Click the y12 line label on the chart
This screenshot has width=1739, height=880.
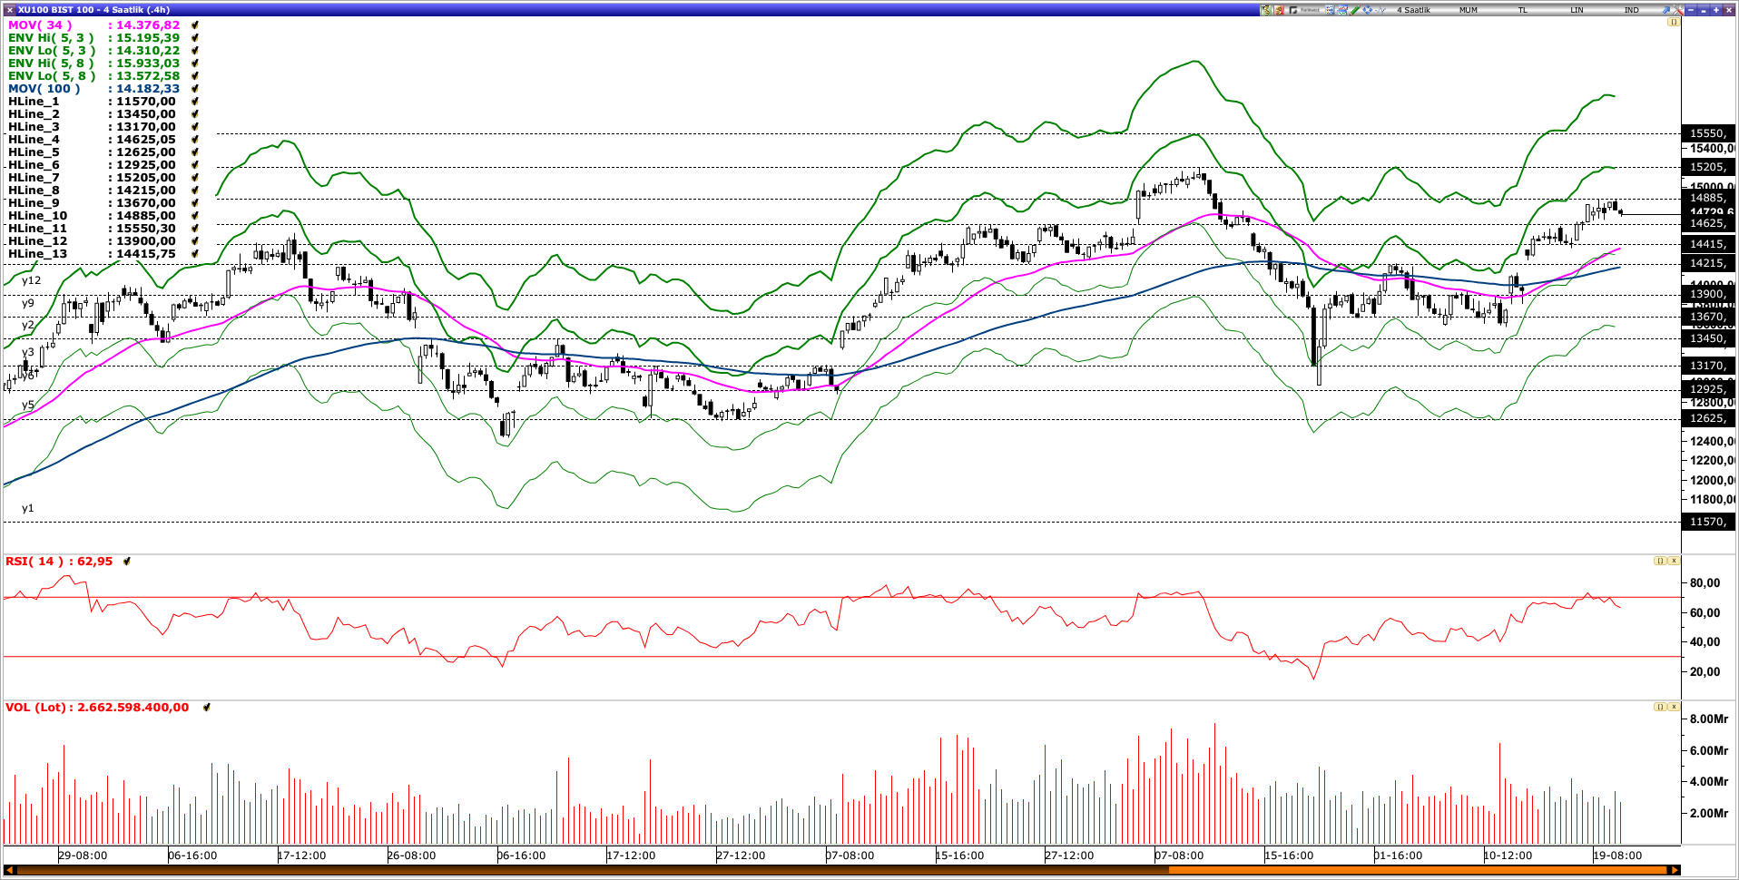click(x=32, y=281)
